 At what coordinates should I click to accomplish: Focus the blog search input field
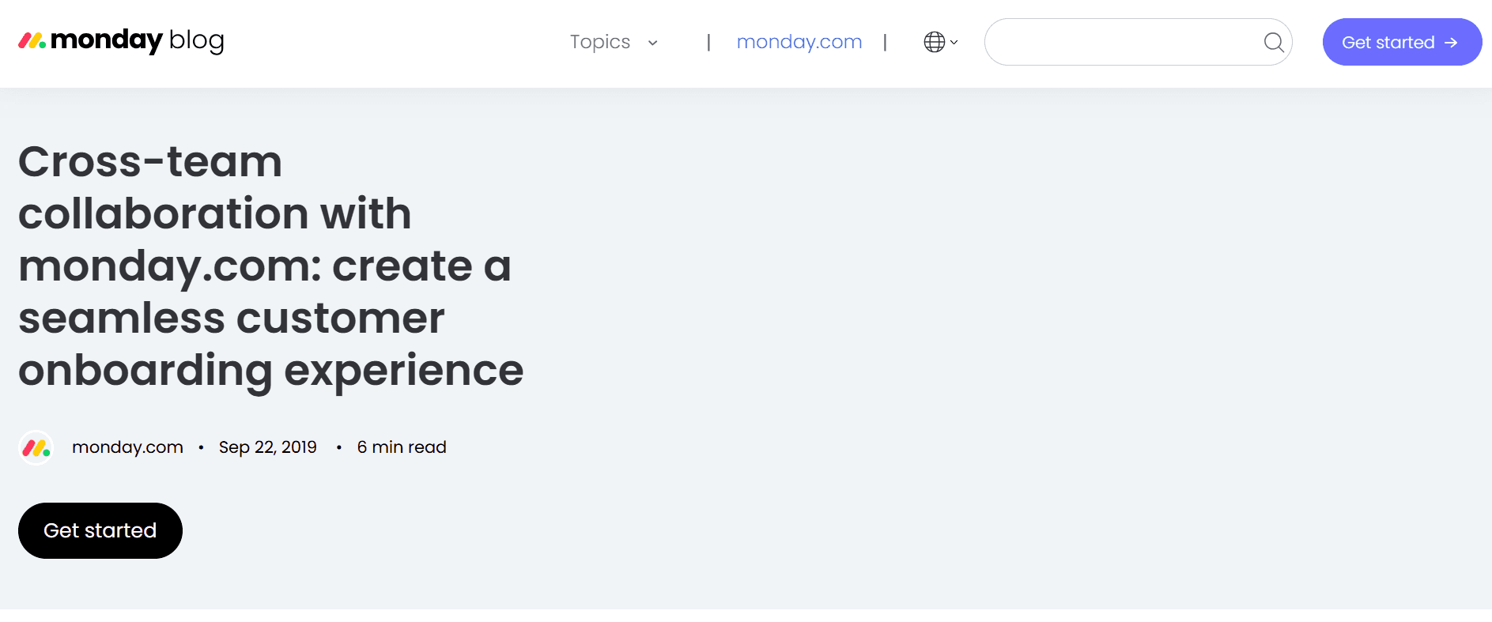coord(1123,42)
